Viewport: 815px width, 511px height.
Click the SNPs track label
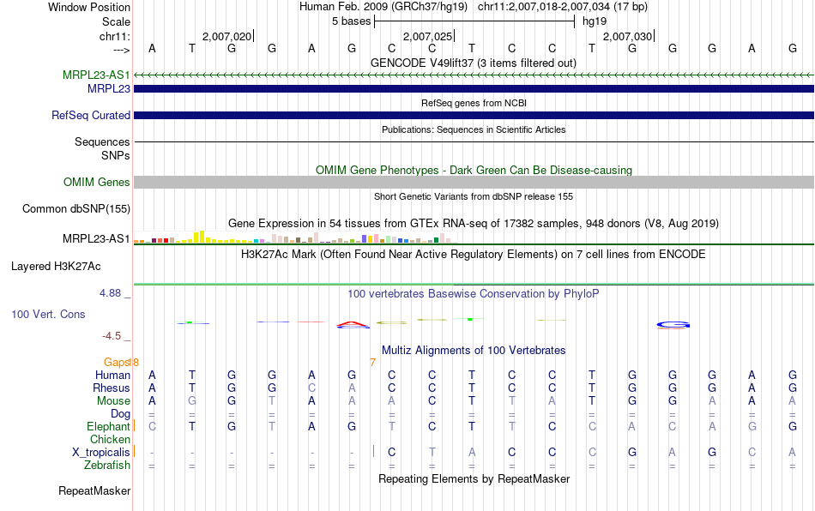[x=116, y=155]
